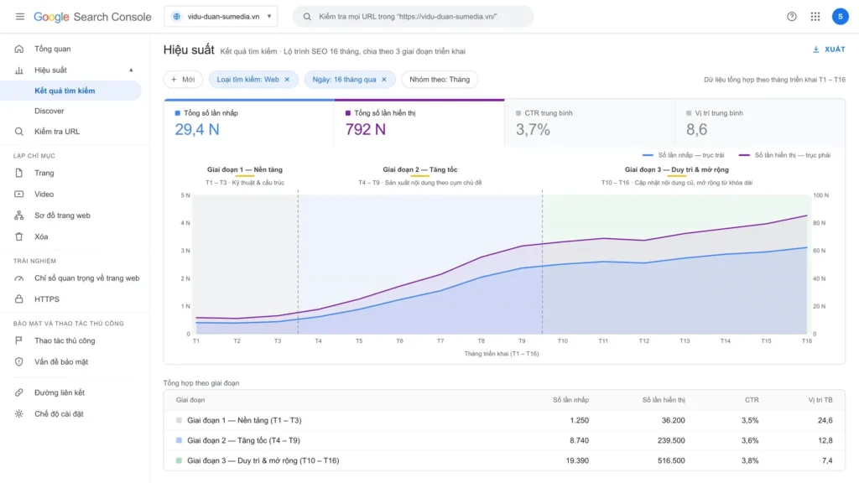The image size is (859, 483).
Task: Click the Đường liên kết link icon
Action: click(19, 392)
